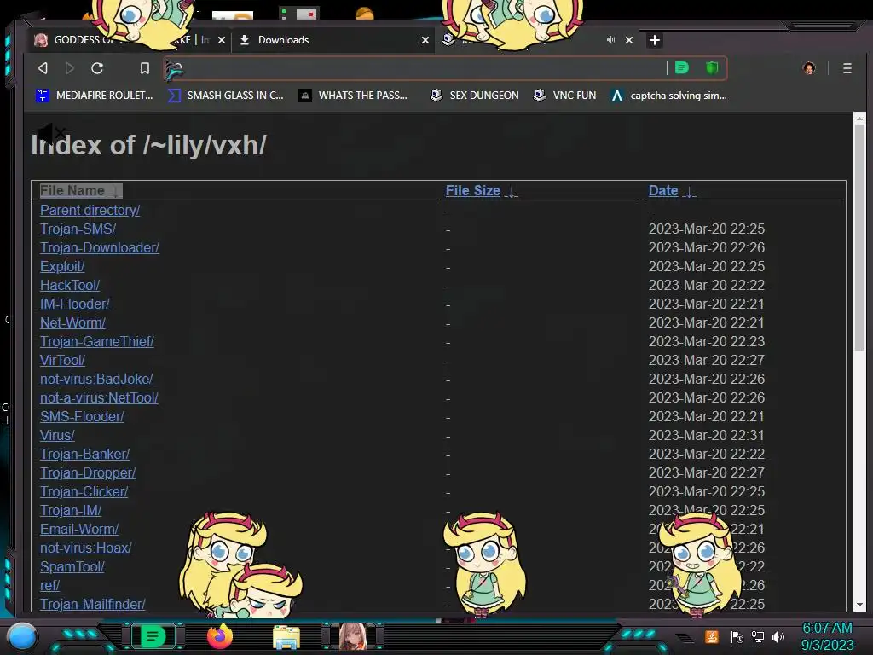The height and width of the screenshot is (655, 873).
Task: Reload the page with the refresh icon
Action: pos(97,68)
